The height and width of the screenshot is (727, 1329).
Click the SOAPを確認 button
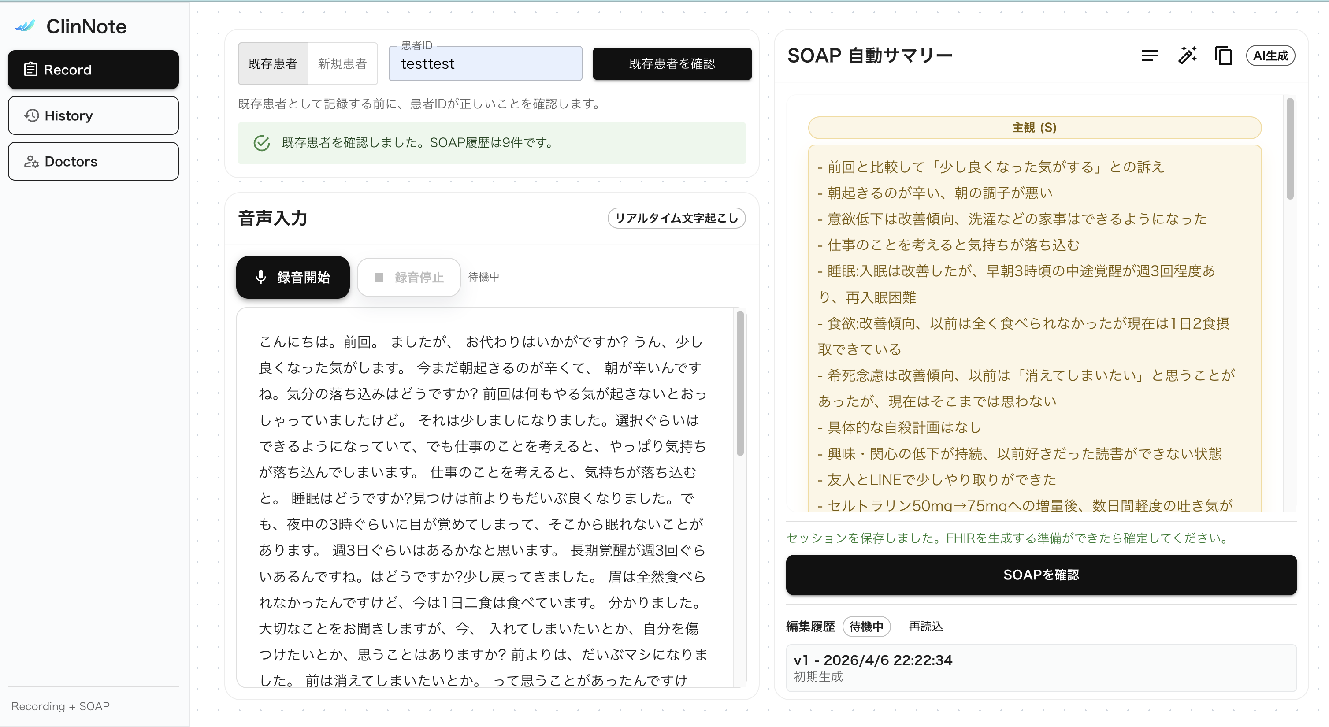point(1041,575)
